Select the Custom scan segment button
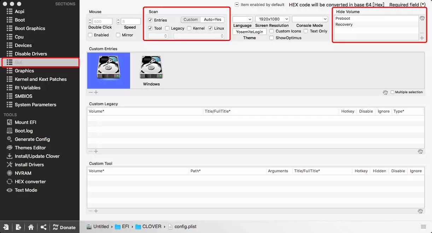The height and width of the screenshot is (233, 432). 191,19
